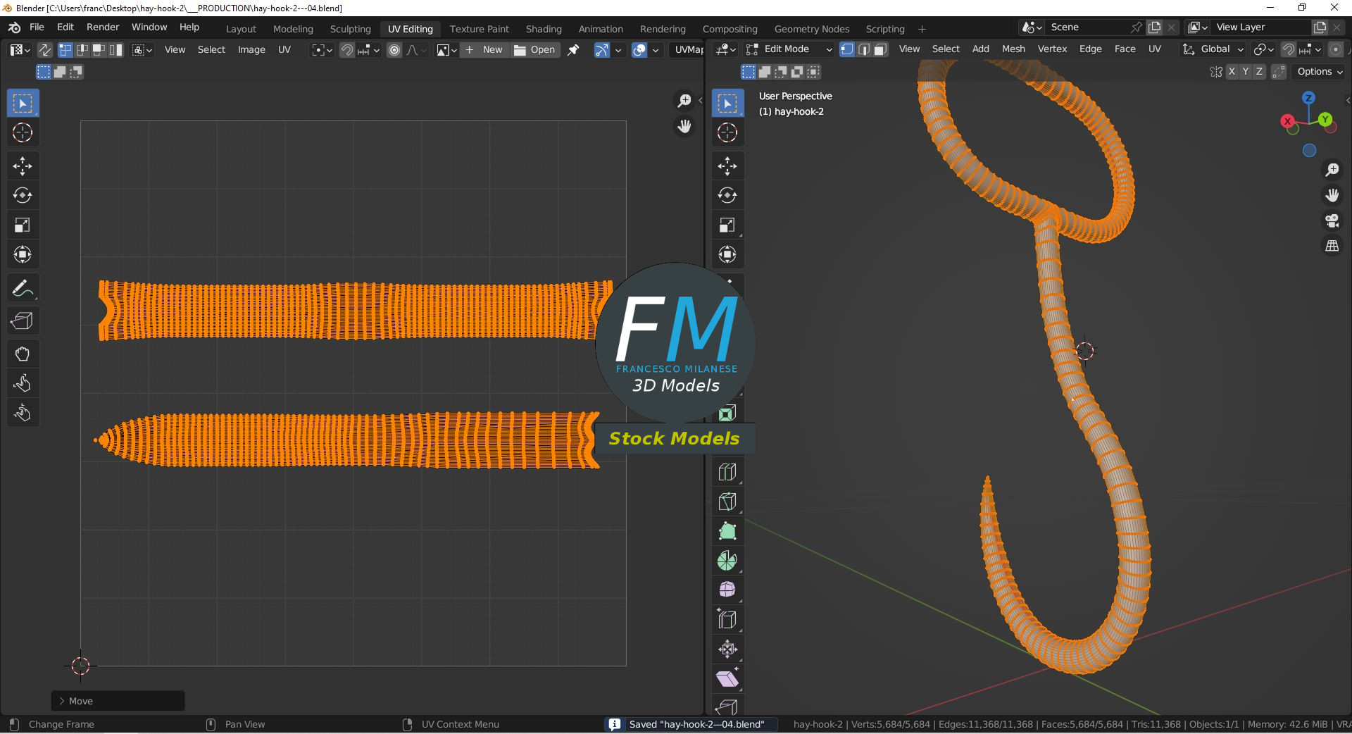The image size is (1352, 734).
Task: Activate the Rip Region tool in UV editor
Action: coord(23,321)
